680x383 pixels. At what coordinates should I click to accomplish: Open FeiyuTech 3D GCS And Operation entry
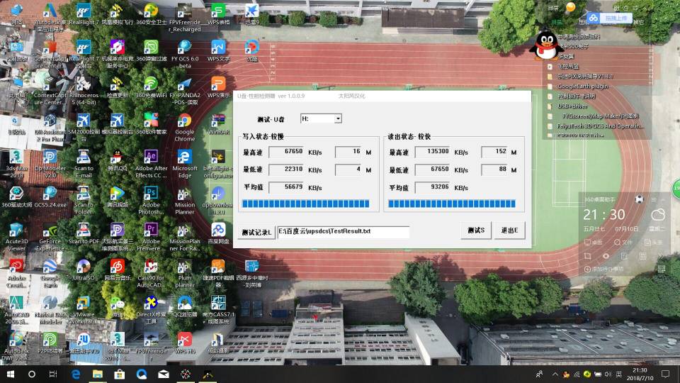point(599,126)
